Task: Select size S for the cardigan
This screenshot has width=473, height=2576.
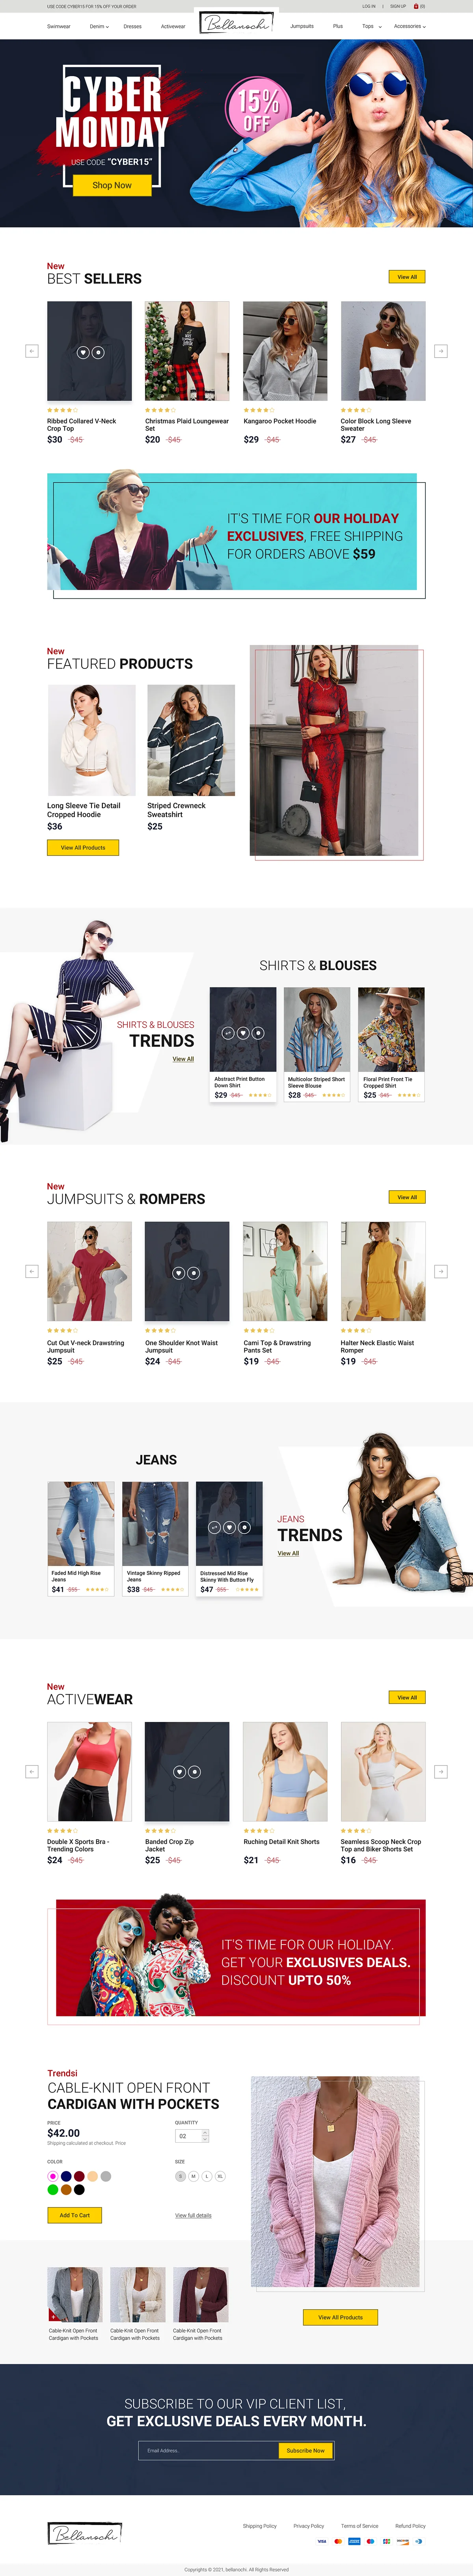Action: pos(181,2176)
